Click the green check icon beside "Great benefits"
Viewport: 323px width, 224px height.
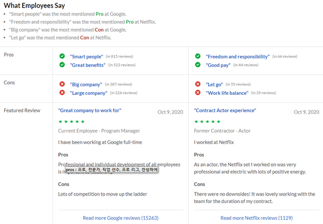[62, 65]
